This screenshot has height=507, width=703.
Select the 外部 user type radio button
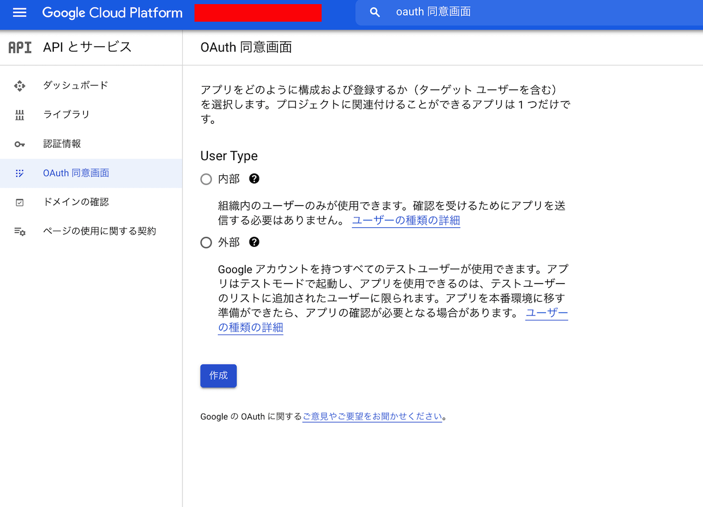pos(206,243)
